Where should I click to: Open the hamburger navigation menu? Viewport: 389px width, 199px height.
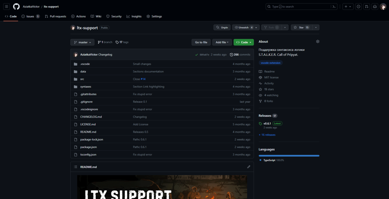7,7
